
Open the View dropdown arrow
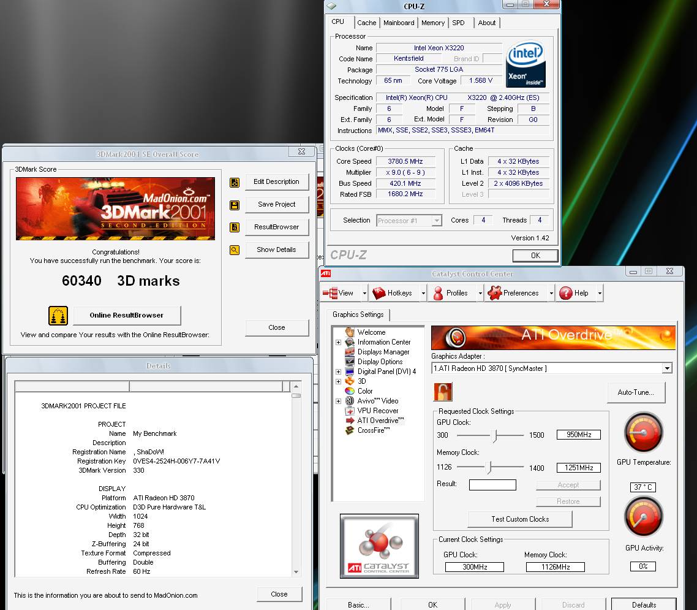(x=364, y=293)
